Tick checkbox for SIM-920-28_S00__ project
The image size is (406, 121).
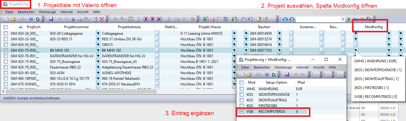point(6,34)
